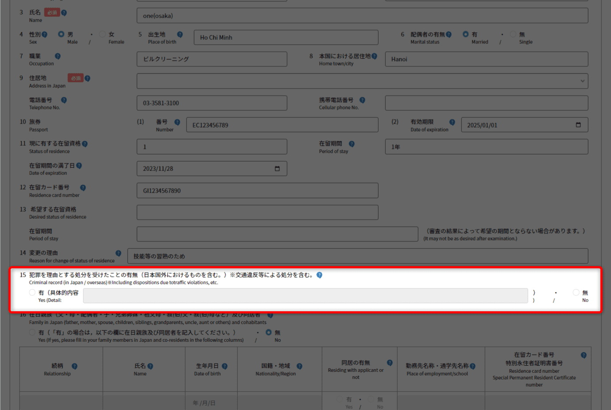This screenshot has height=410, width=611.
Task: Expand the Address in Japan dropdown
Action: 582,81
